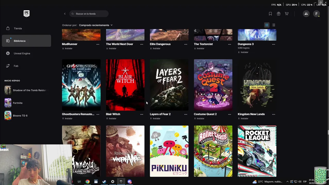Open the Tienda section
Viewport: 329px width, 185px height.
26,28
